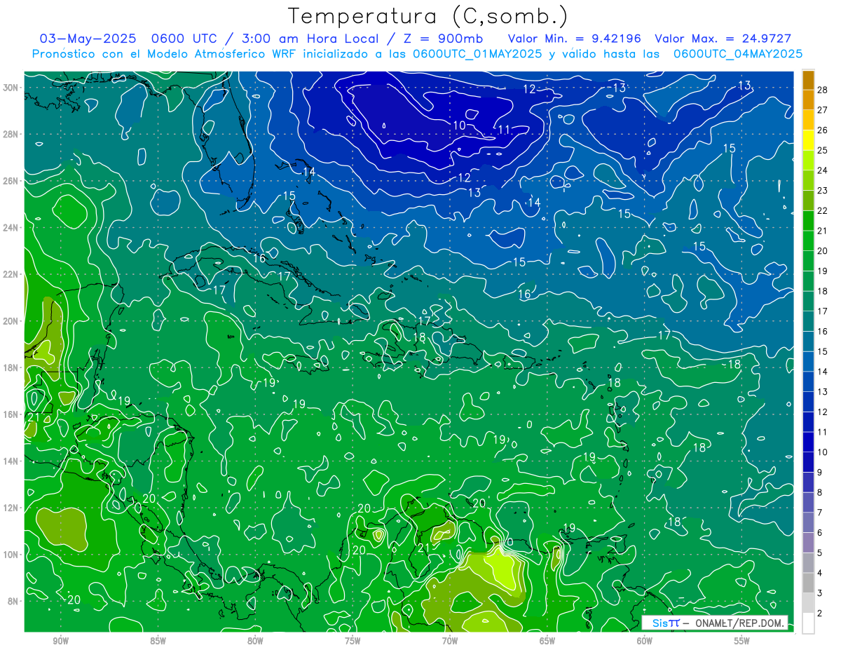This screenshot has height=650, width=841.
Task: Click legend value "23" on the color scale
Action: [823, 191]
